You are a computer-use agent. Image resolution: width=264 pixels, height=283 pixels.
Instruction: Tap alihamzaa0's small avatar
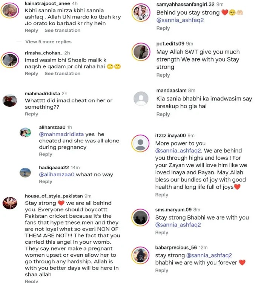(x=25, y=132)
